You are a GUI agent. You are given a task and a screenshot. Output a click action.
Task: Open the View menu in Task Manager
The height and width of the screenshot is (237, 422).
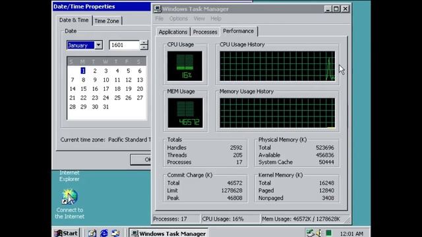click(x=199, y=18)
